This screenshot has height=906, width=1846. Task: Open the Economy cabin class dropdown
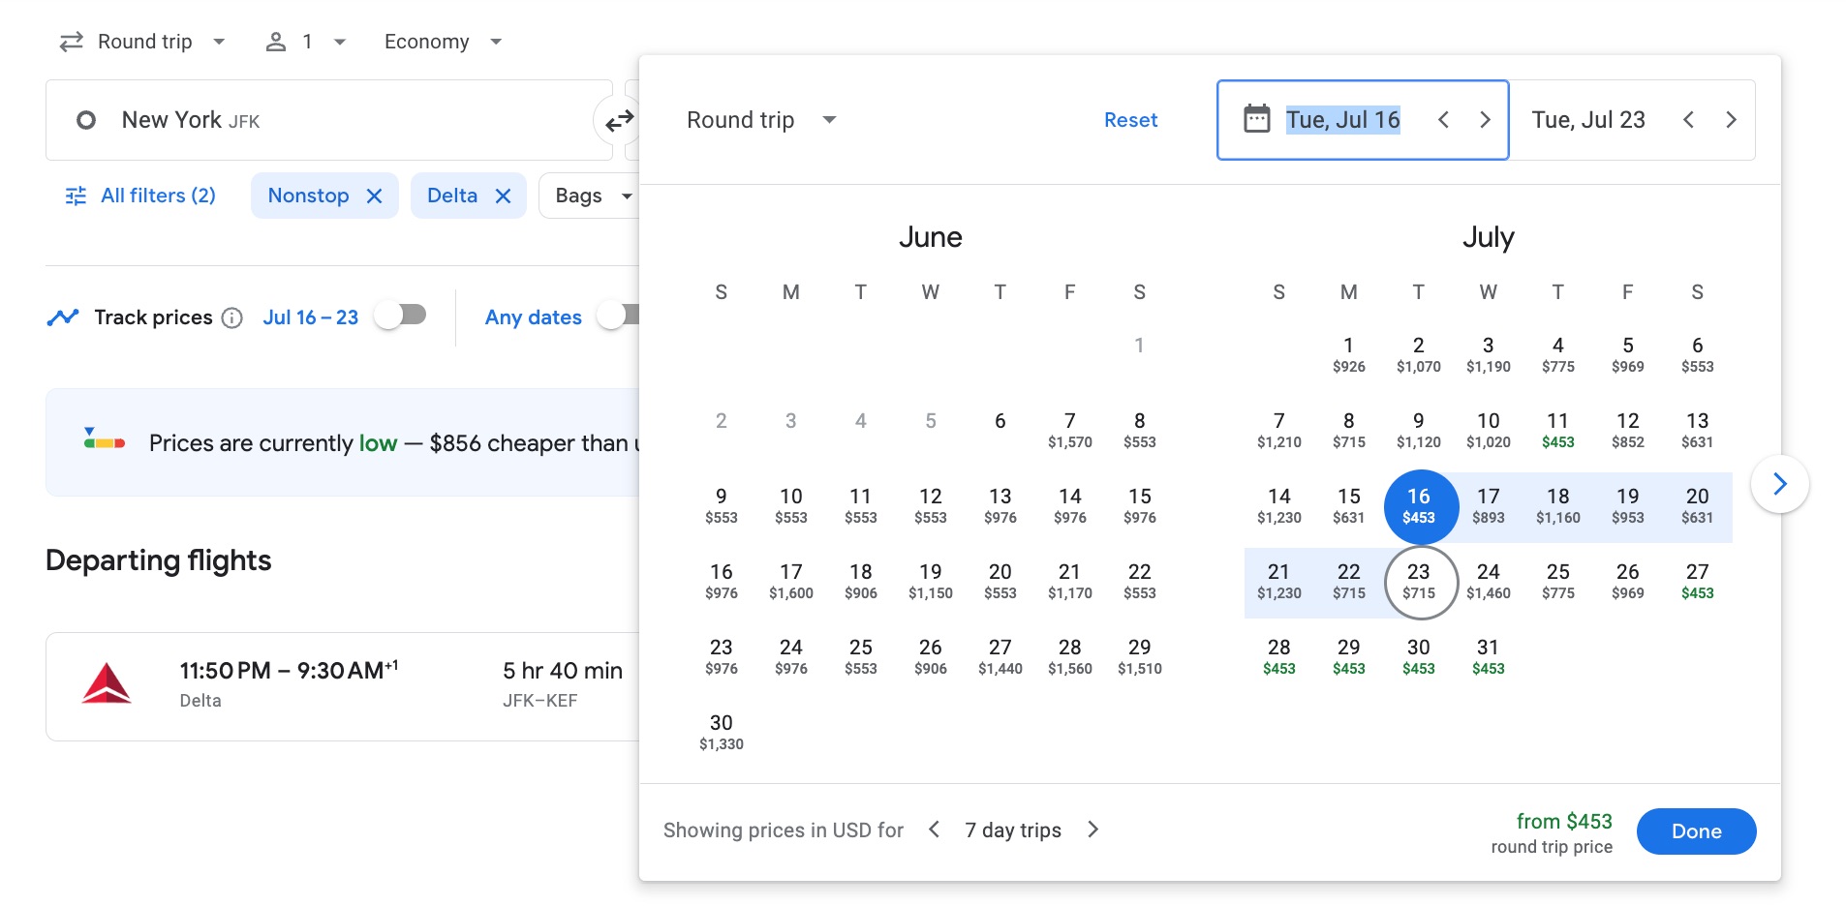coord(442,42)
